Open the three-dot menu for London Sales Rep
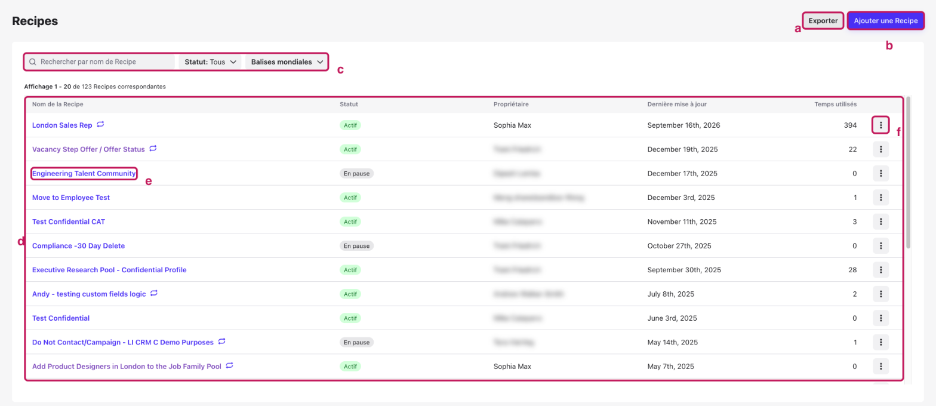 coord(880,125)
